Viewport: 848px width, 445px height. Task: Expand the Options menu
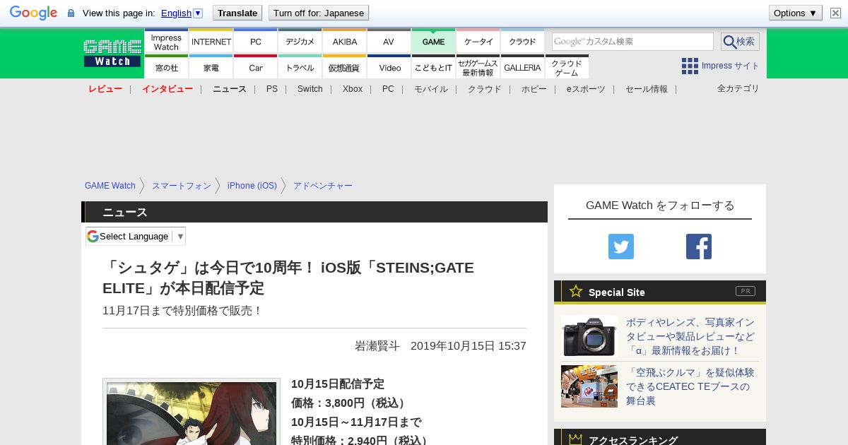(795, 13)
